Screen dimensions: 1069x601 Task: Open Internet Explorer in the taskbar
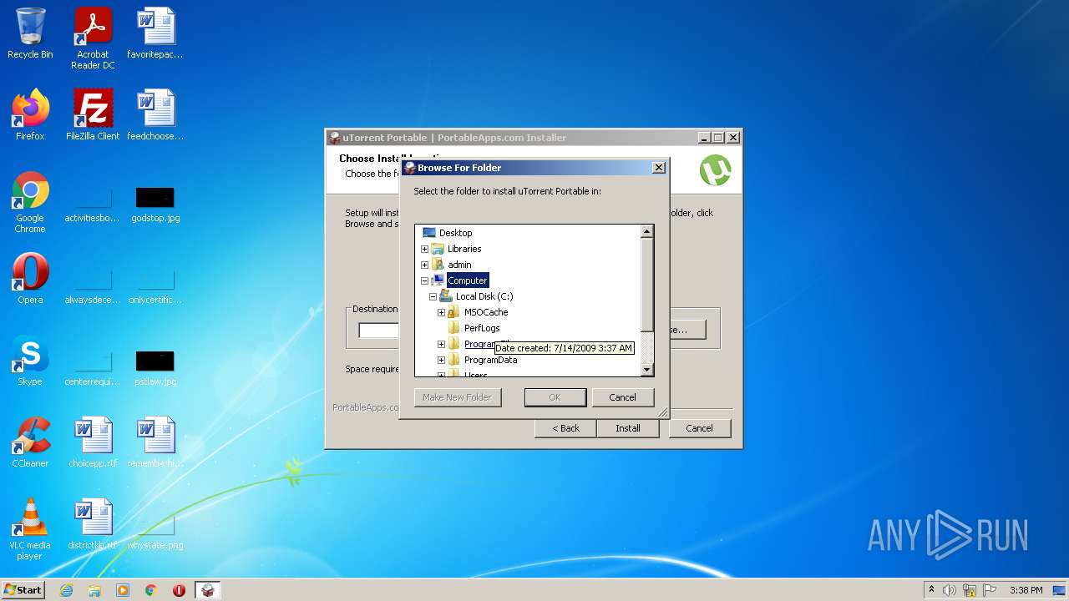point(66,590)
